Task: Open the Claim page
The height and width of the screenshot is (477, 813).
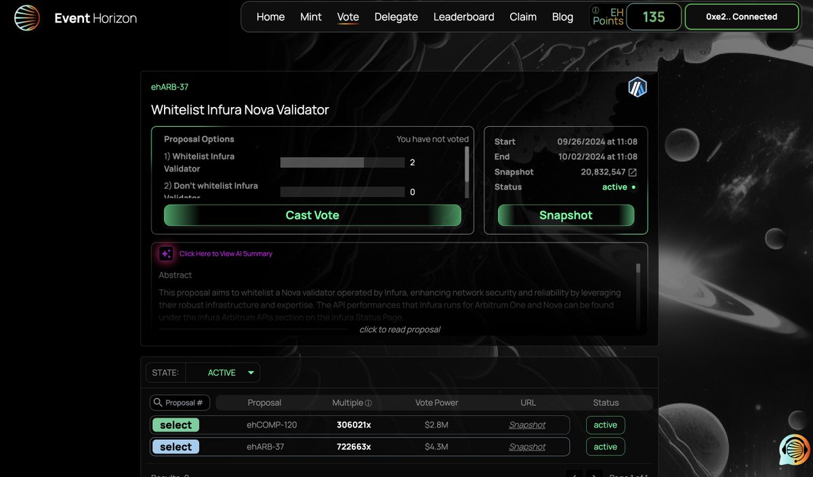Action: tap(523, 17)
